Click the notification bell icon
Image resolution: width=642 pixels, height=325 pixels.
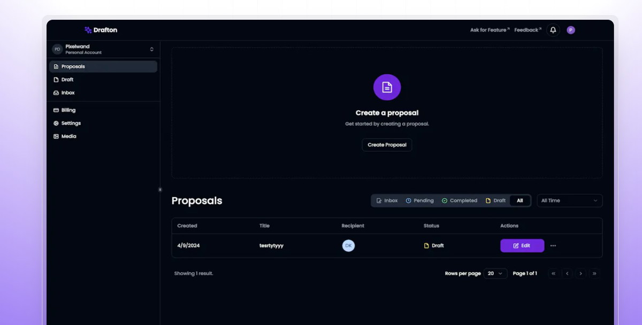click(553, 30)
